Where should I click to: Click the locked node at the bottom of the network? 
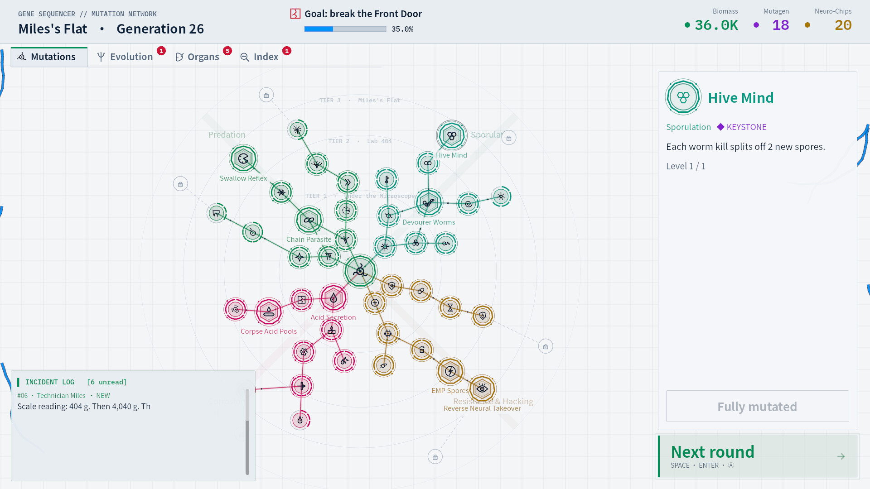point(435,457)
